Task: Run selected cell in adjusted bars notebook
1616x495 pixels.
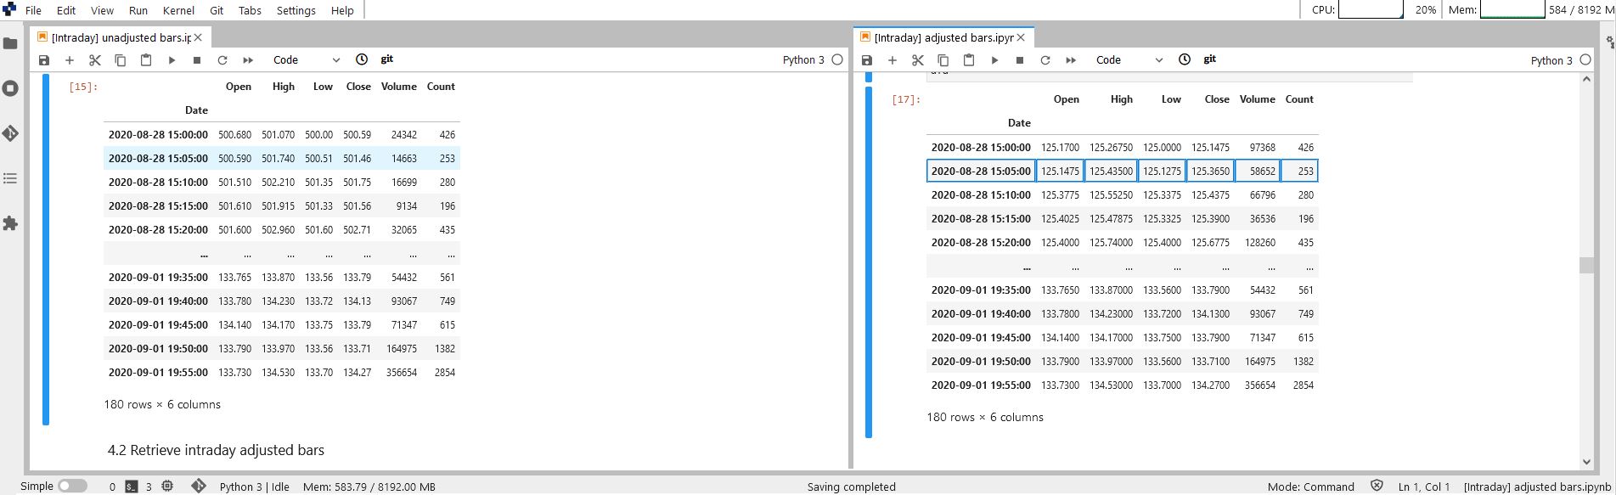Action: coord(994,60)
